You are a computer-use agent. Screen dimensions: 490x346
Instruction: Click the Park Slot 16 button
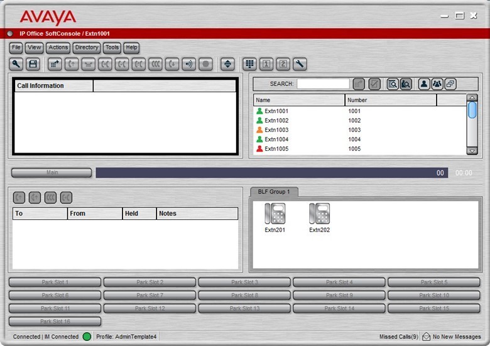coord(55,322)
